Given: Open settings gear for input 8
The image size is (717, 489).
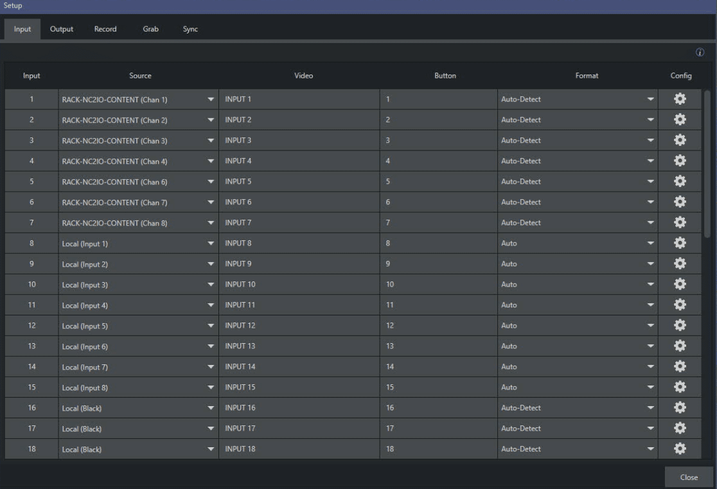Looking at the screenshot, I should point(680,243).
